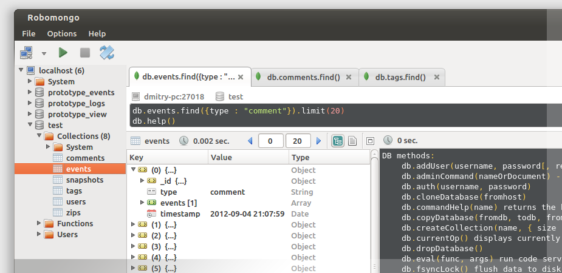This screenshot has width=562, height=273.
Task: Expand the Functions folder
Action: 39,223
